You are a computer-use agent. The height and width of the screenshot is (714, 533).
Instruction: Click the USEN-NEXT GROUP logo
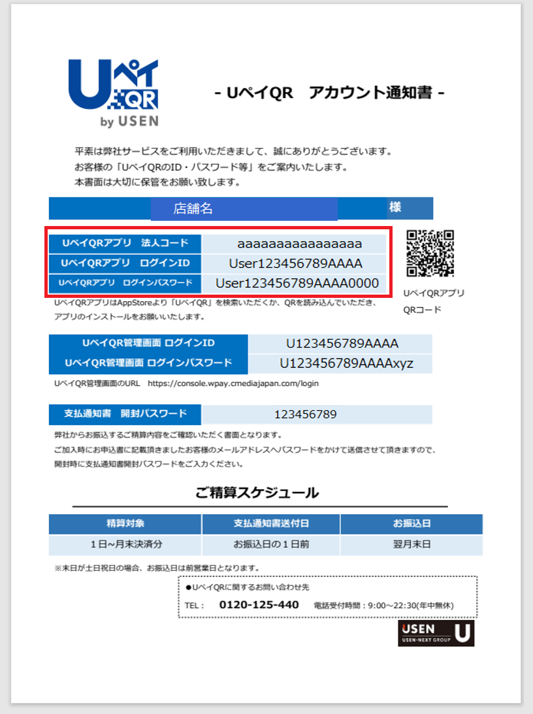point(436,633)
